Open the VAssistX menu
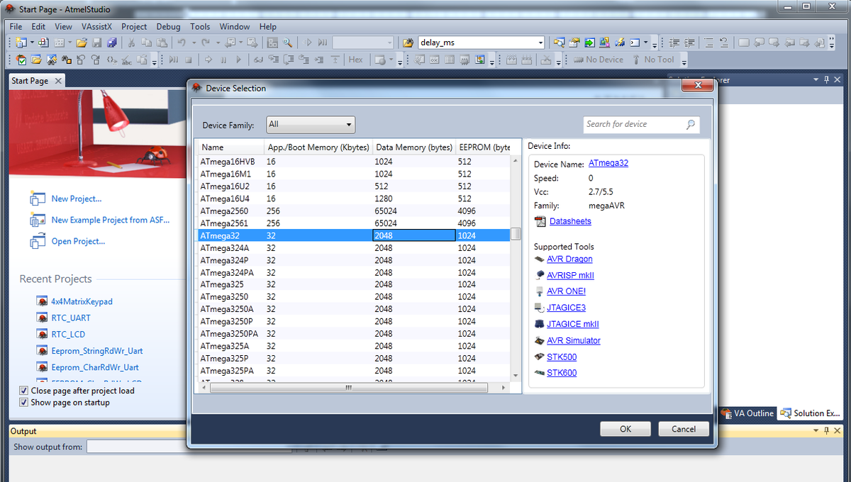 pyautogui.click(x=96, y=26)
